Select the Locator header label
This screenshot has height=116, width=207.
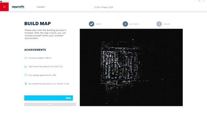pyautogui.click(x=41, y=7)
